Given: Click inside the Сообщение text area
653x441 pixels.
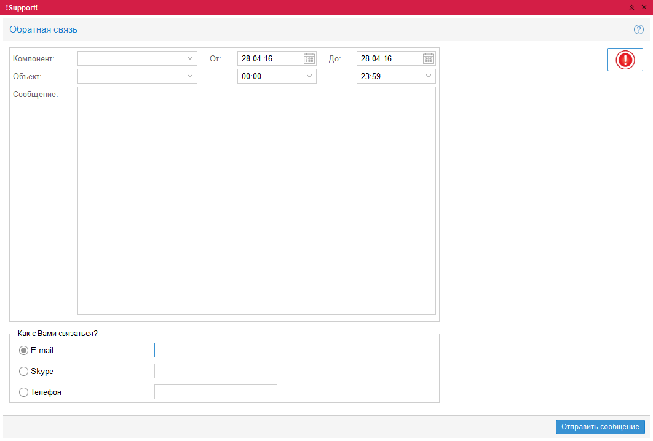Looking at the screenshot, I should point(256,200).
